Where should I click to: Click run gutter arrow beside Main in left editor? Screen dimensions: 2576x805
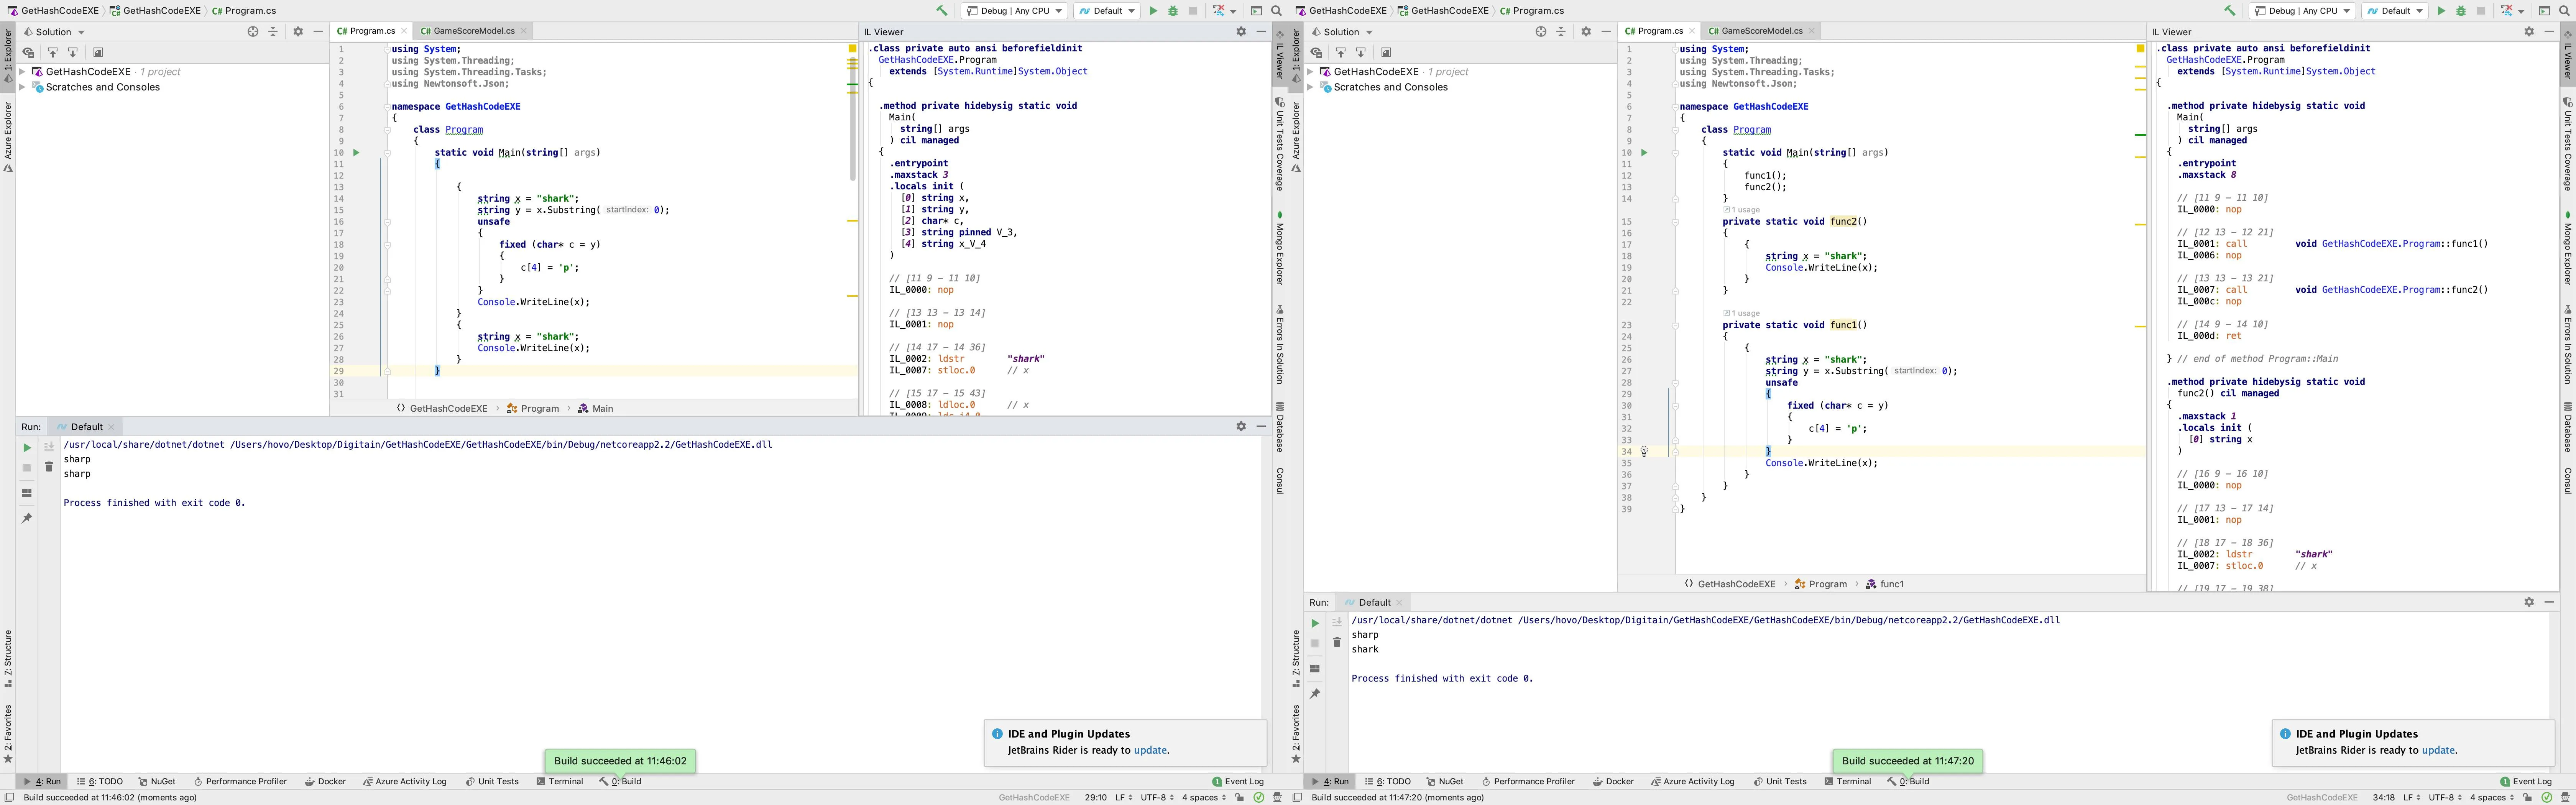(356, 153)
